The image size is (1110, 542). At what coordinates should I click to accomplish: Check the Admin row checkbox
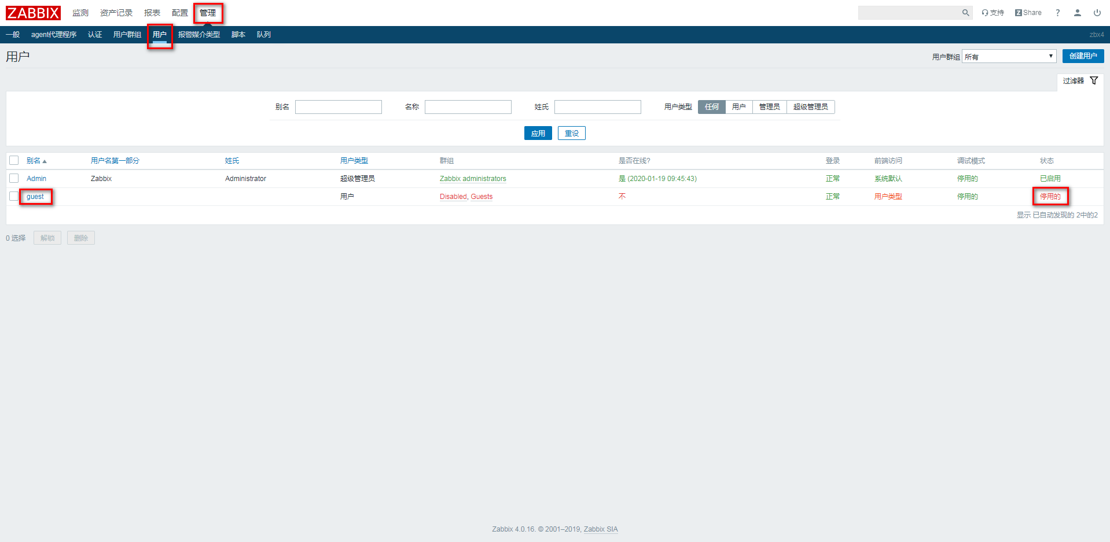point(14,178)
